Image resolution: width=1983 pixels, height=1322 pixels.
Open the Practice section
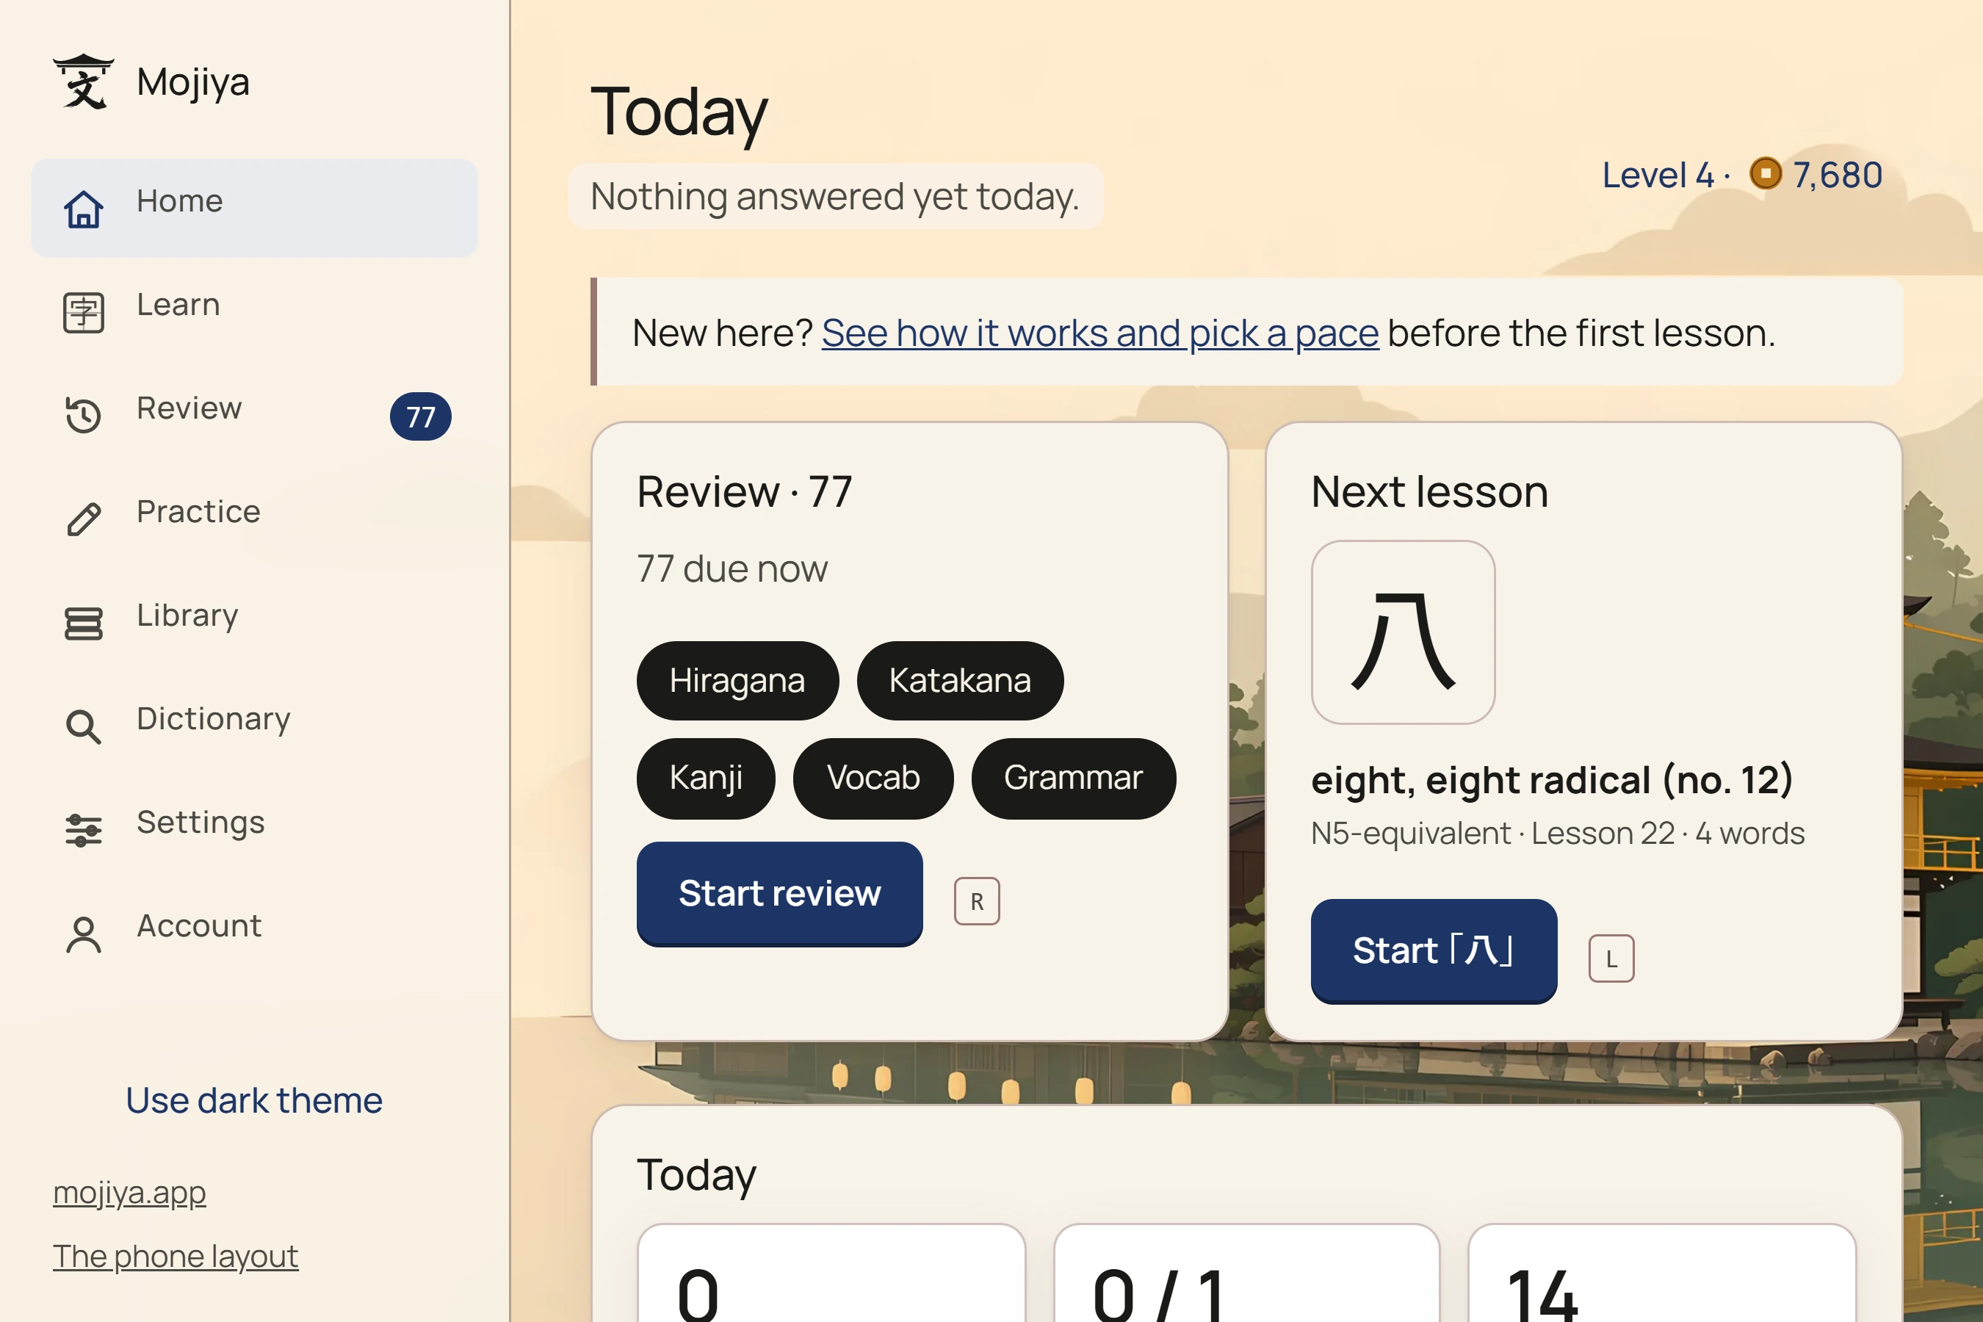[255, 519]
